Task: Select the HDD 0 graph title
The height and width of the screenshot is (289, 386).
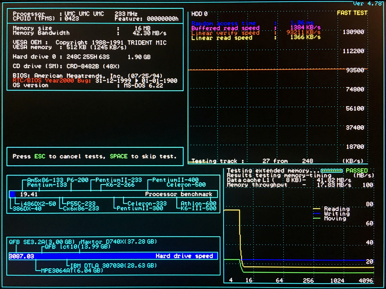Action: point(200,14)
